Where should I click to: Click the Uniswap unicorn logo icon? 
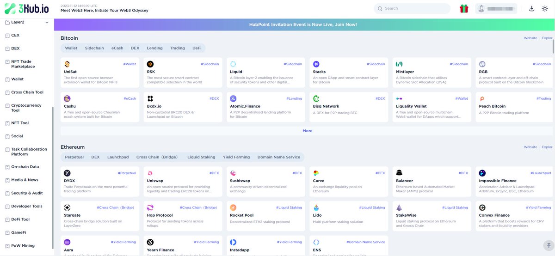150,173
